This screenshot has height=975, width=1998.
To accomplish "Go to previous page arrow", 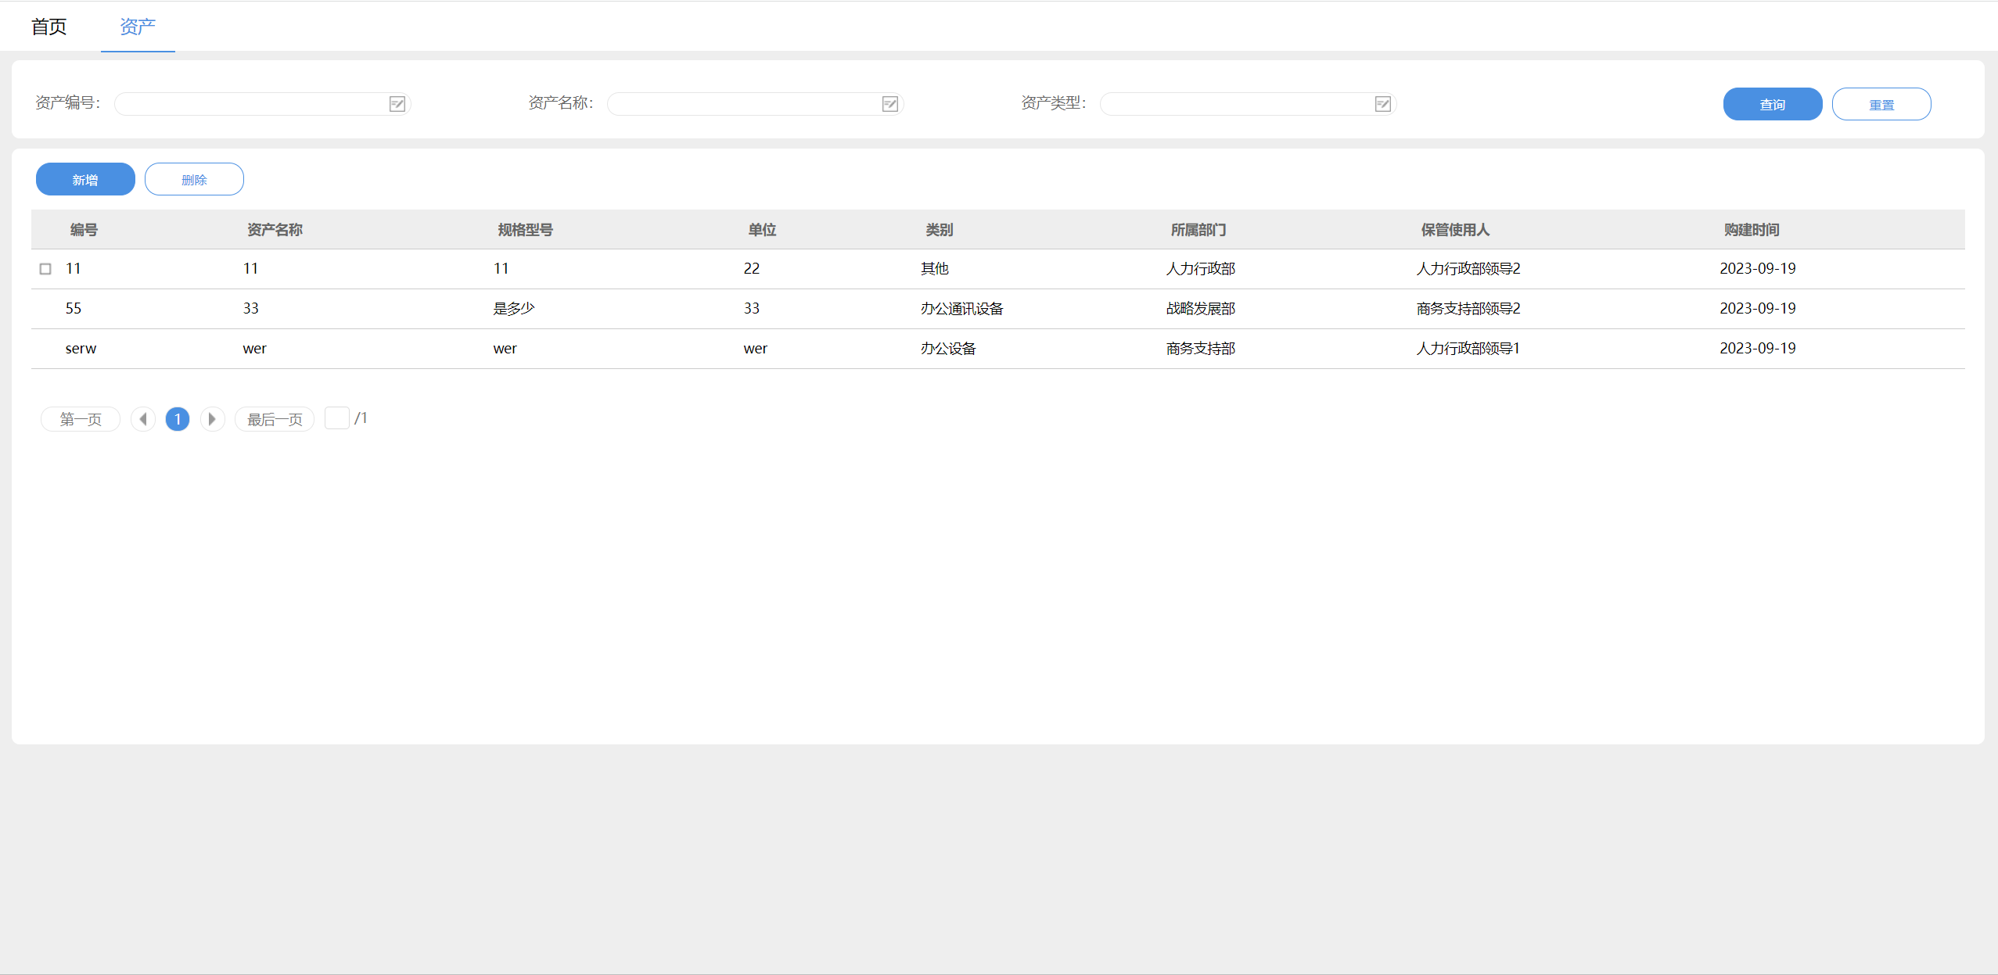I will [143, 419].
